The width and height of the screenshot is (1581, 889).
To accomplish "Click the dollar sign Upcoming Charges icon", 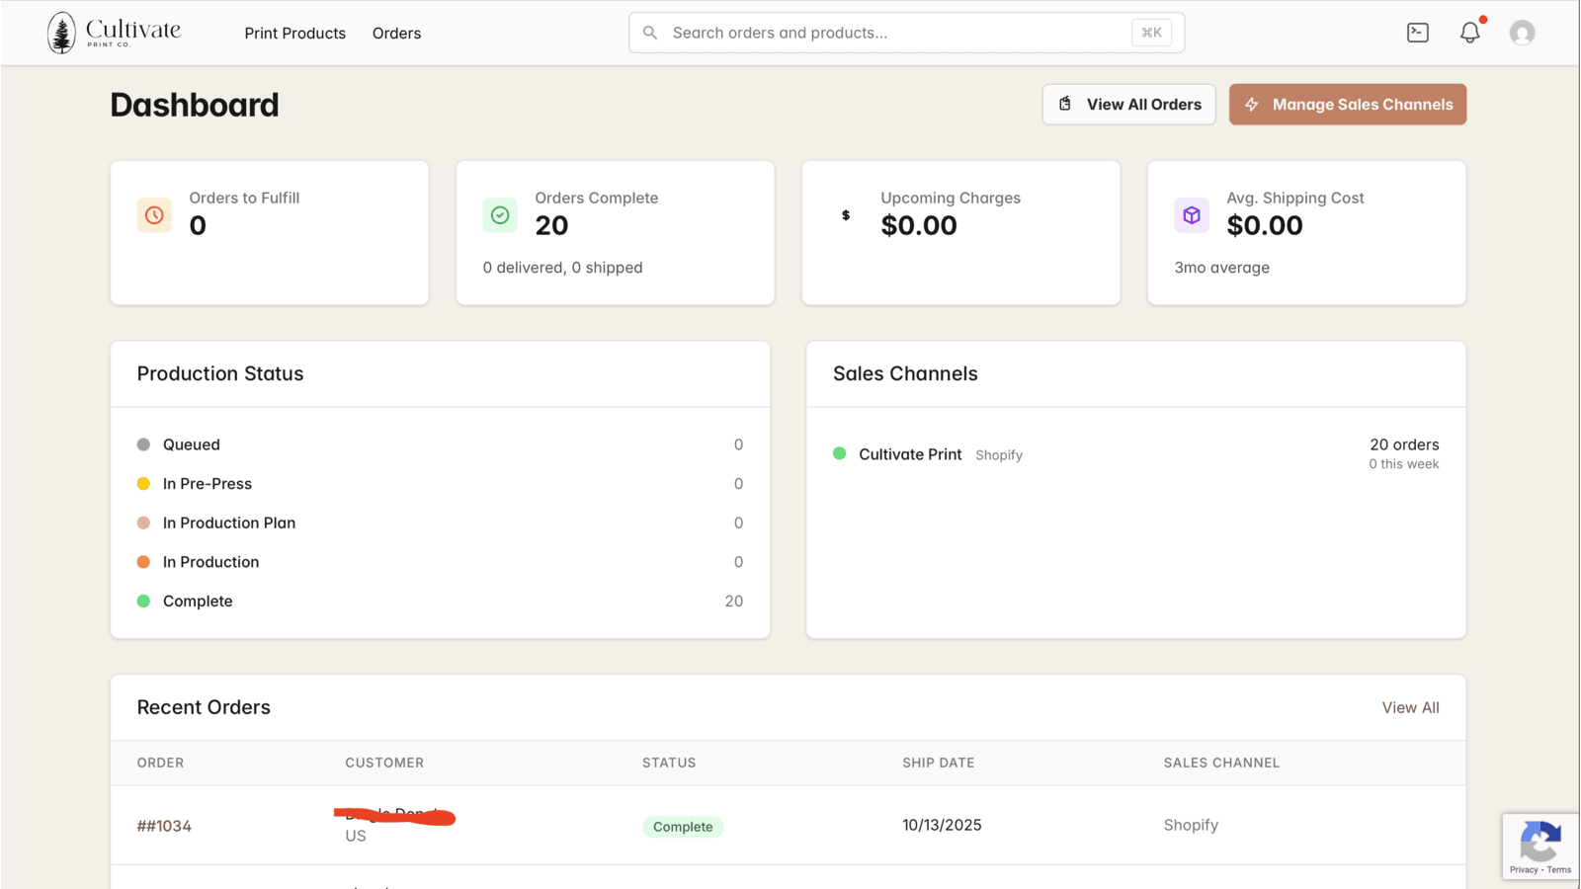I will (x=846, y=214).
